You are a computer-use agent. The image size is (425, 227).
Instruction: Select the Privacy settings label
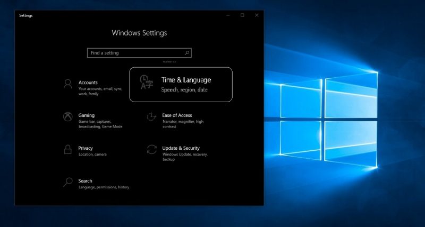86,148
